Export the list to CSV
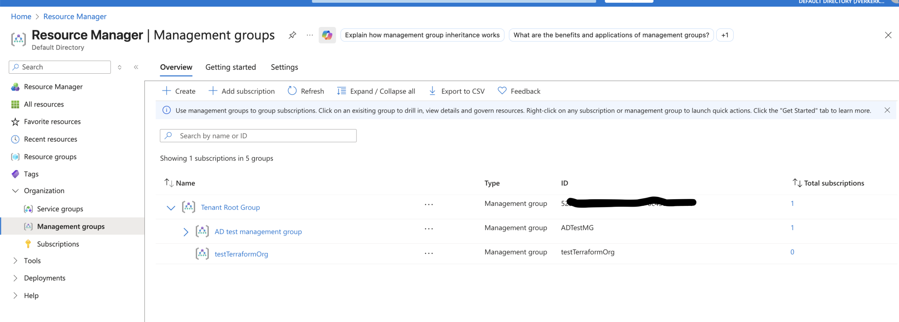 pos(457,91)
